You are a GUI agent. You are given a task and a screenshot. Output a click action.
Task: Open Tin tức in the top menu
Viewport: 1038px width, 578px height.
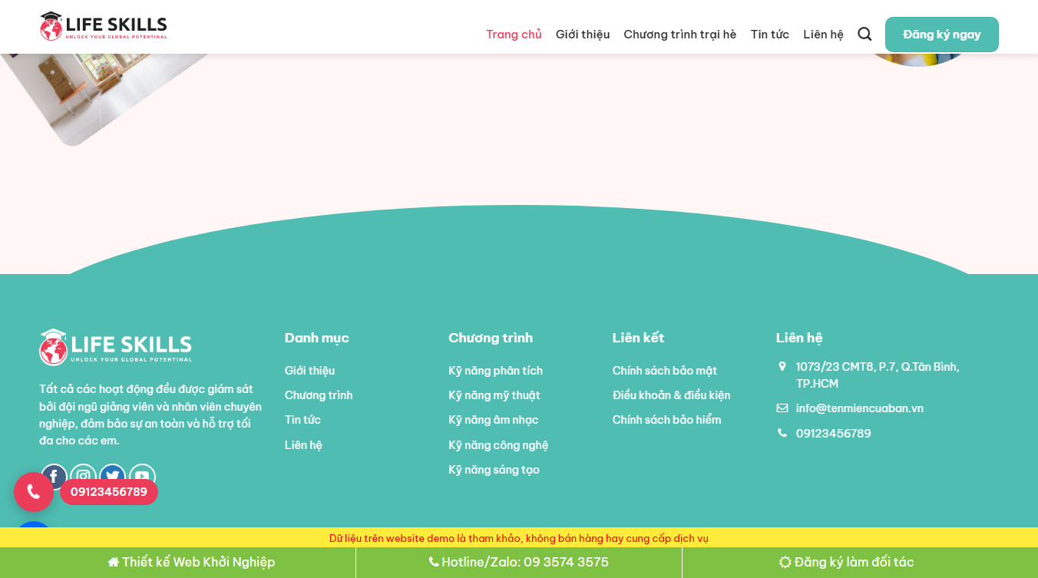(x=770, y=35)
